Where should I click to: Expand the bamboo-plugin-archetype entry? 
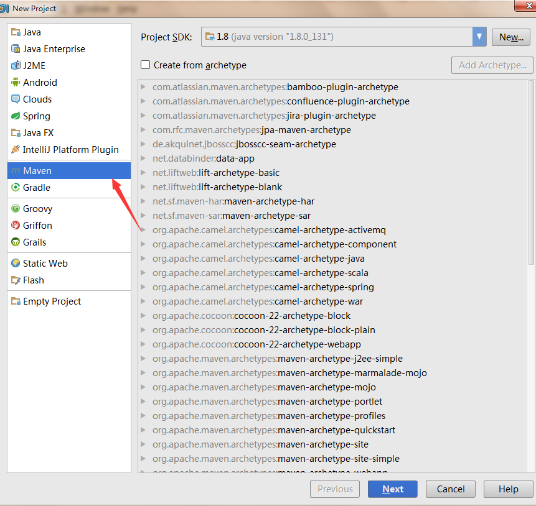pyautogui.click(x=144, y=87)
